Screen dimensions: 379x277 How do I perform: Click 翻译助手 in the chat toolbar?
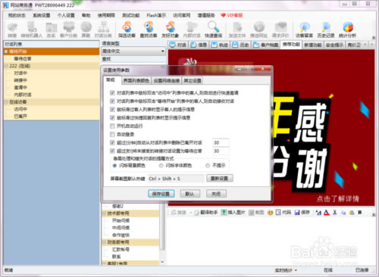tap(206, 213)
